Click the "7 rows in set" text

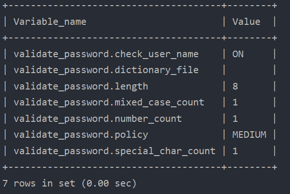pyautogui.click(x=38, y=183)
